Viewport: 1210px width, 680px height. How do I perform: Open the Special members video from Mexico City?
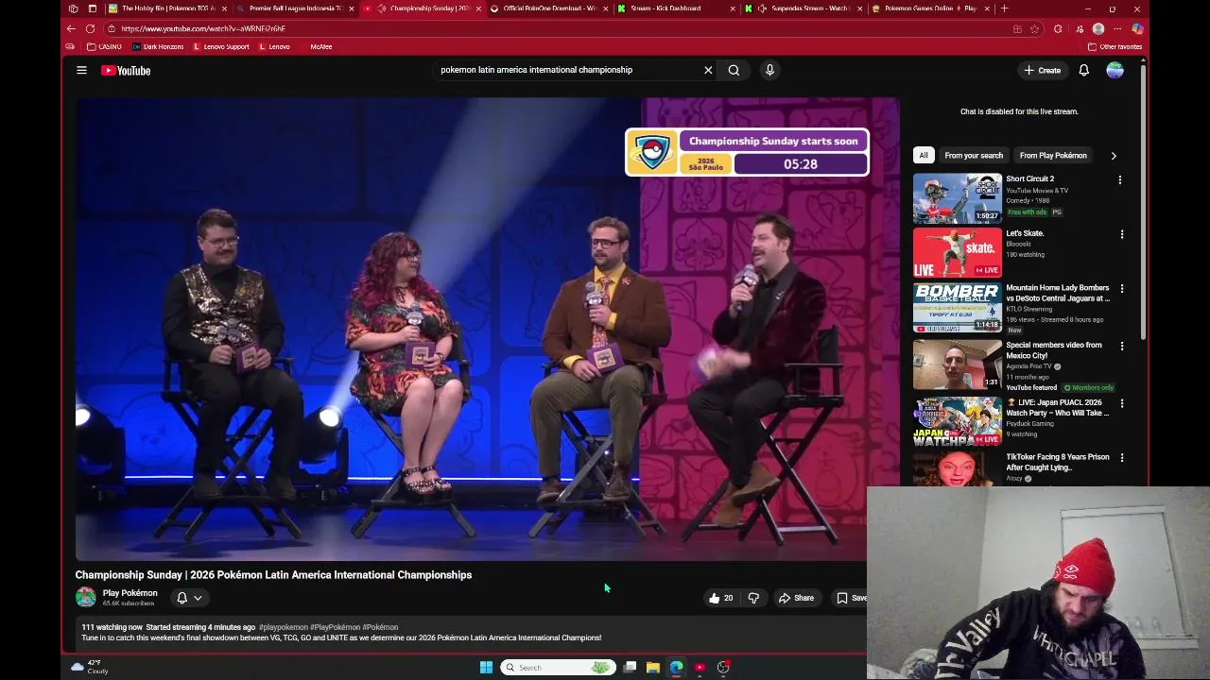1054,349
